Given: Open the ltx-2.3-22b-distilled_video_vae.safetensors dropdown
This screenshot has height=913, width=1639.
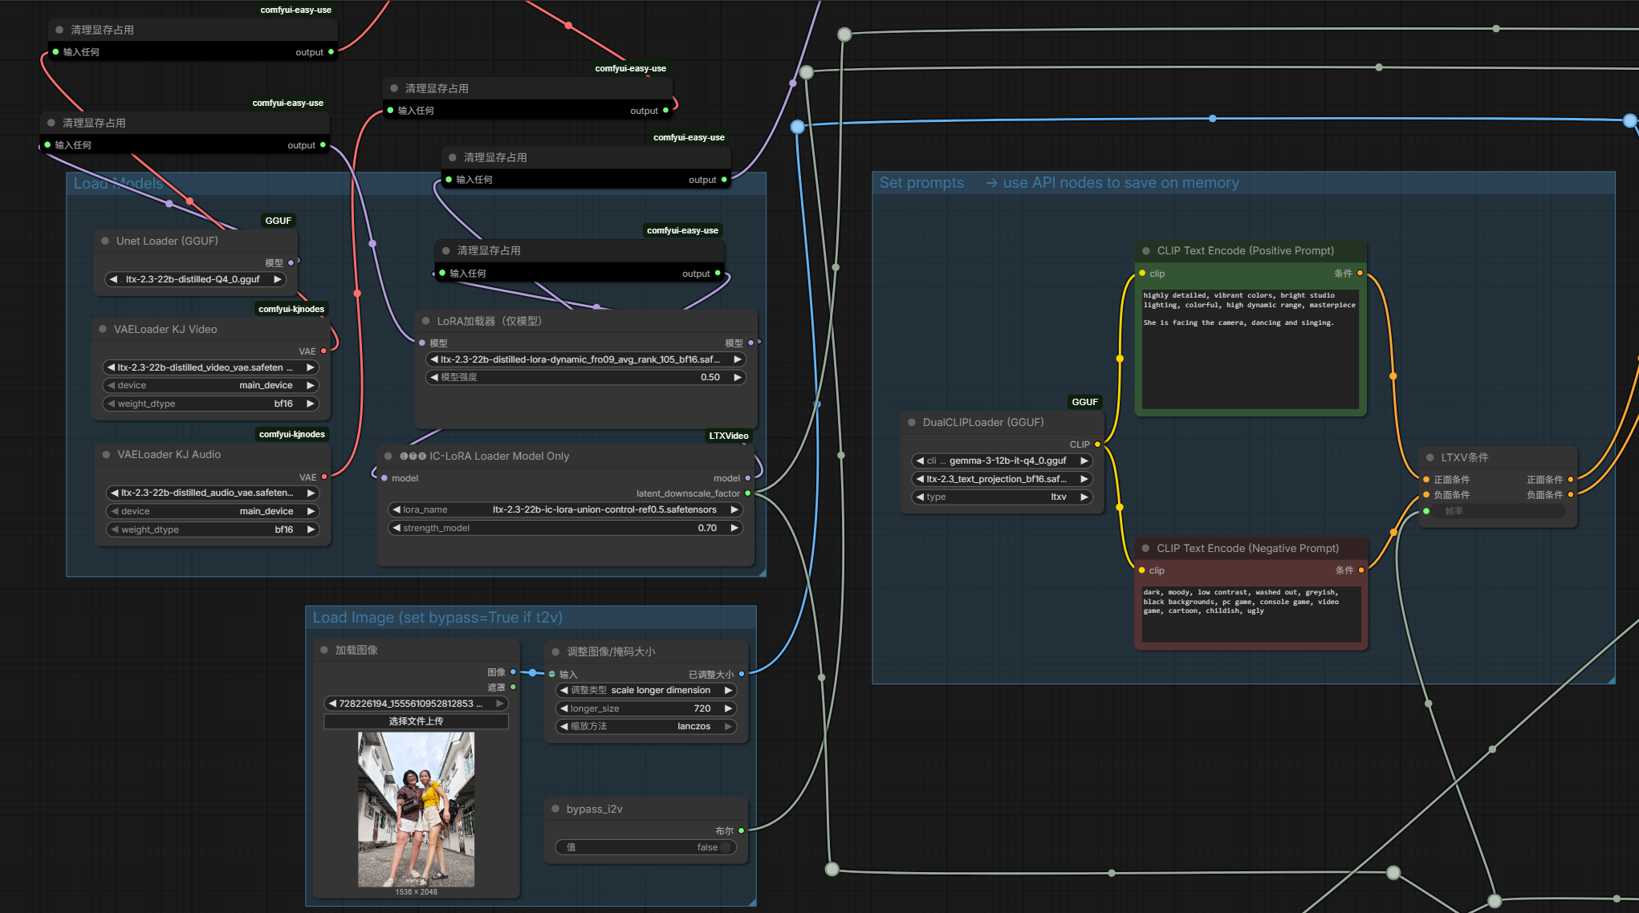Looking at the screenshot, I should 211,367.
